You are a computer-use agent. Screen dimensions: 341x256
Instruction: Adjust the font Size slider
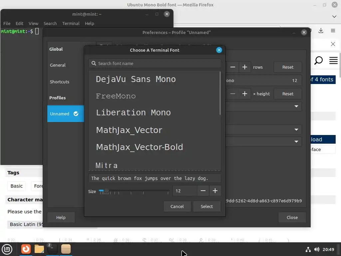(134, 191)
